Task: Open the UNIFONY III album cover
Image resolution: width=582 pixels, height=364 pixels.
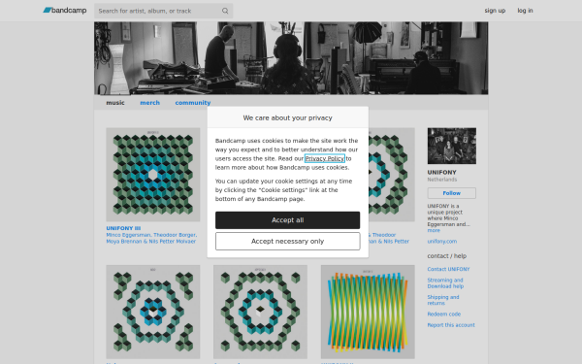Action: coord(153,175)
